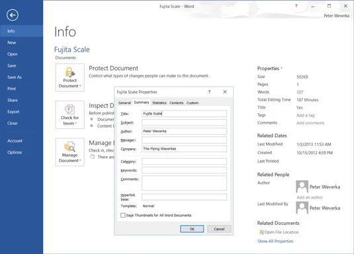Click into the Category field
This screenshot has height=254, width=354.
click(184, 161)
